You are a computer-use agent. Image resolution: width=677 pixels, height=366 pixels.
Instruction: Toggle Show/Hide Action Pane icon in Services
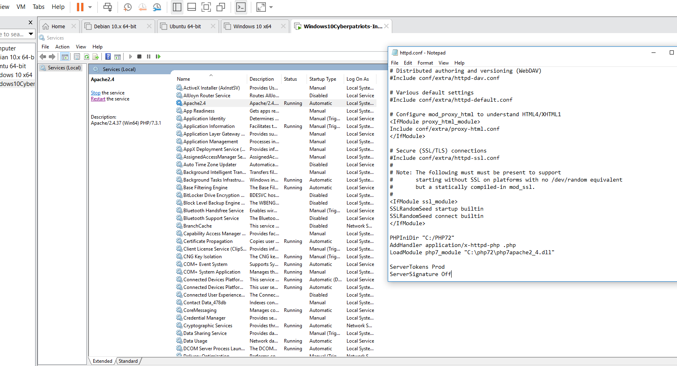(118, 56)
